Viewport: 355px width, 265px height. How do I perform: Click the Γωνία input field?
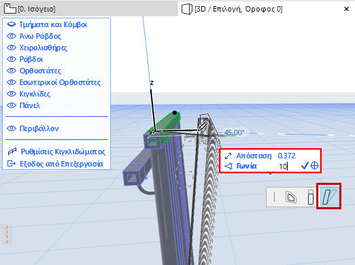point(288,166)
